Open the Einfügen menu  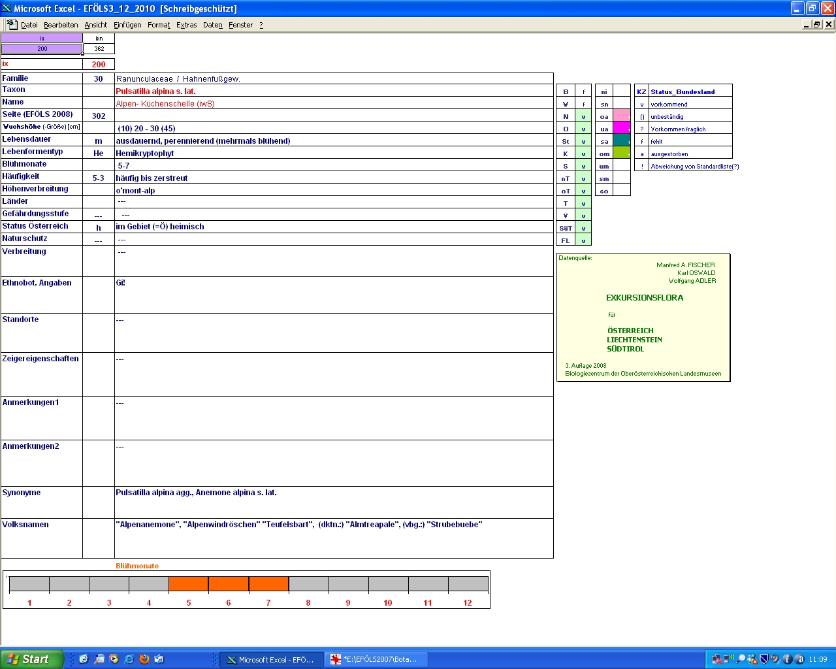(x=127, y=25)
